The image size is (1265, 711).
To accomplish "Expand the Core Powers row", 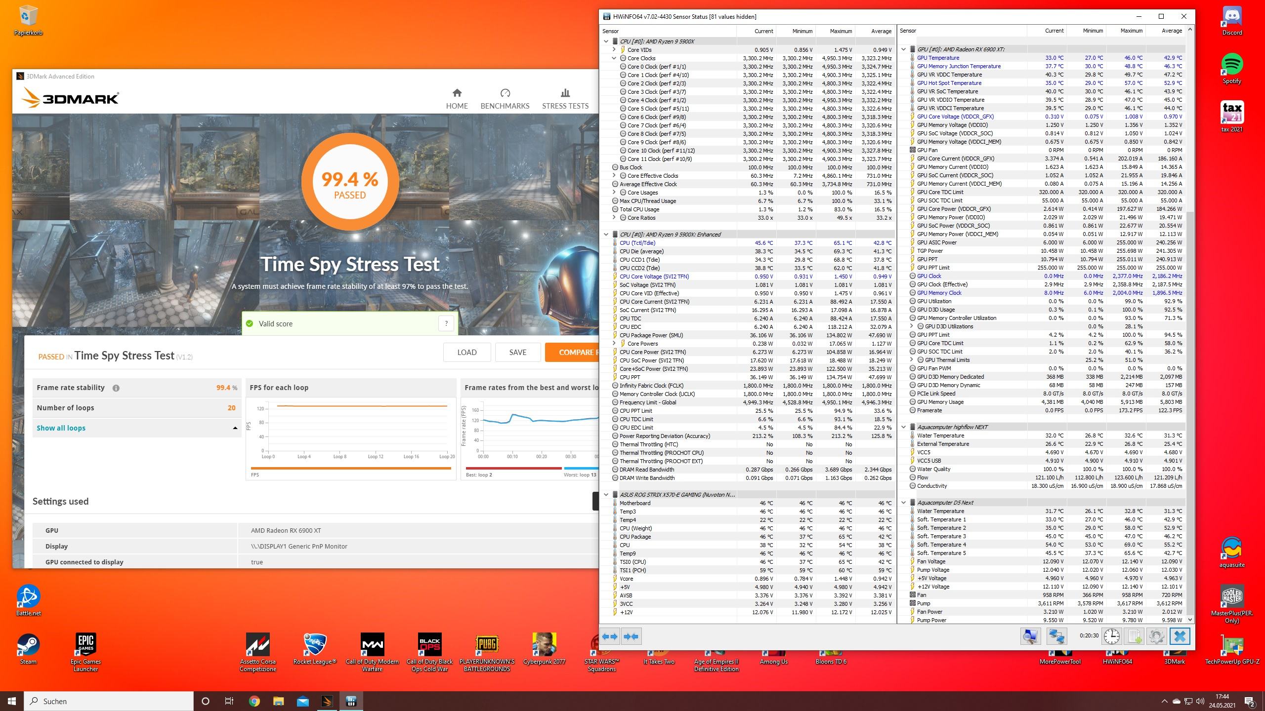I will 614,344.
